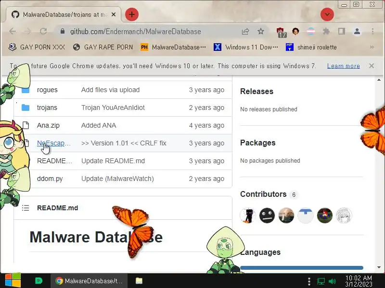
Task: Open the 10:02 AM taskbar clock
Action: click(359, 281)
